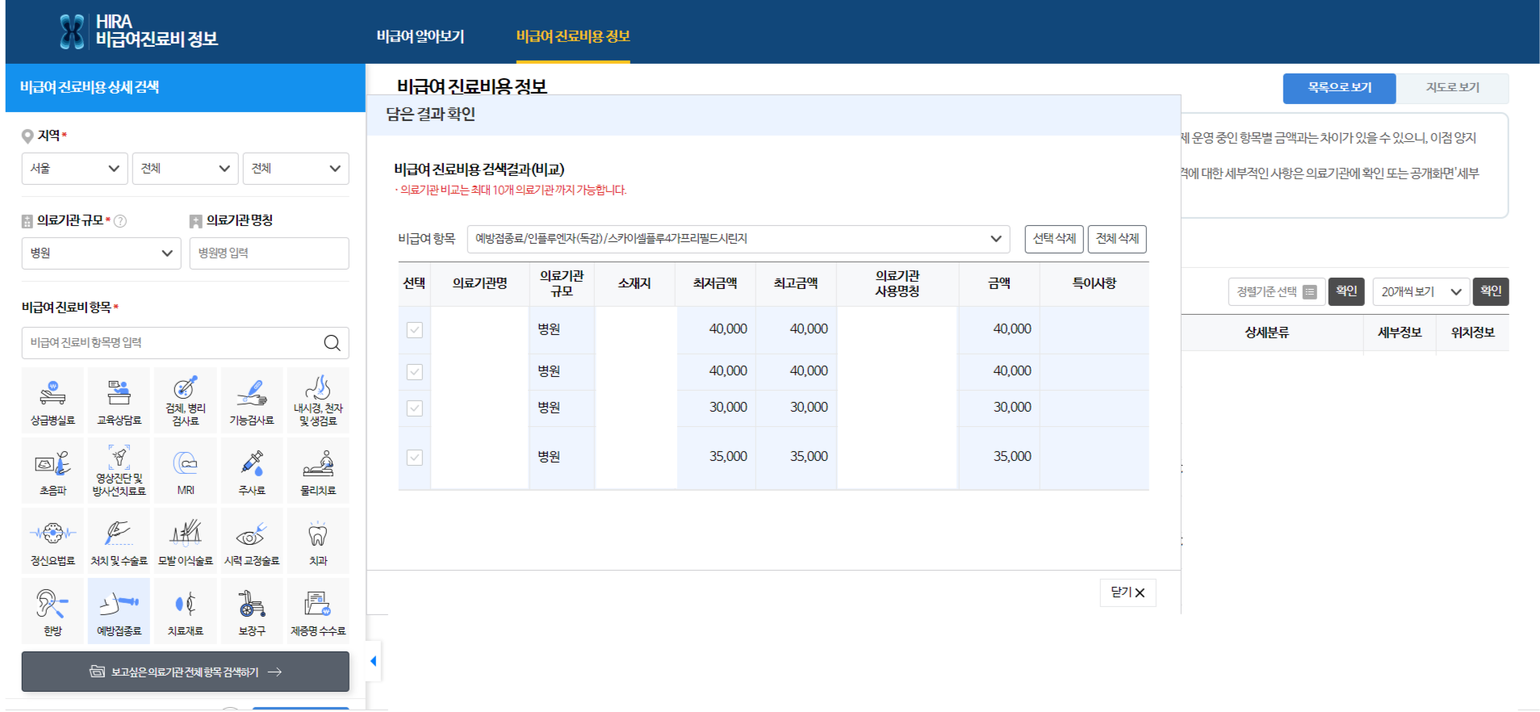Select the 모발 이식술료 category icon
The width and height of the screenshot is (1540, 712).
(186, 541)
